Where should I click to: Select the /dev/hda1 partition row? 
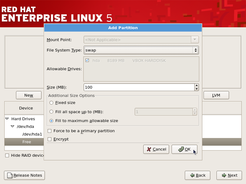[x=32, y=134]
